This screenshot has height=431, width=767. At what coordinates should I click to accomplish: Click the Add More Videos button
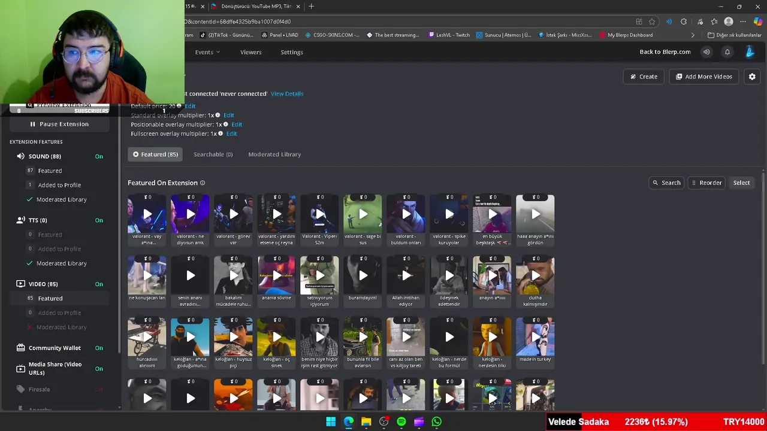[704, 77]
